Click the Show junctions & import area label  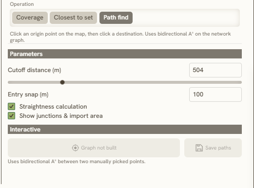pyautogui.click(x=61, y=116)
